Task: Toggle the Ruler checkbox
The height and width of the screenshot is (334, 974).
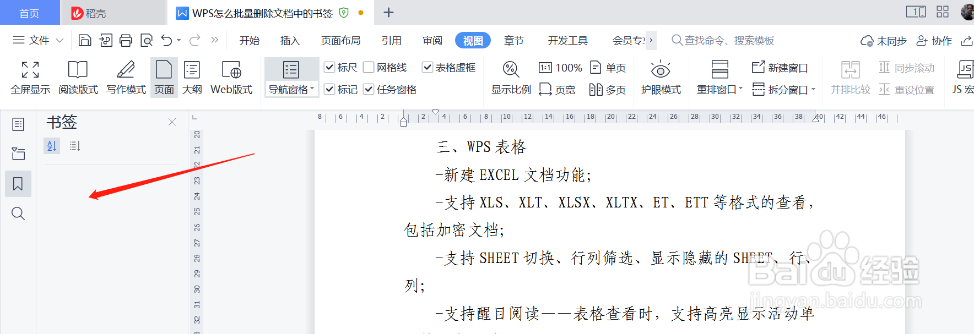Action: pyautogui.click(x=340, y=67)
